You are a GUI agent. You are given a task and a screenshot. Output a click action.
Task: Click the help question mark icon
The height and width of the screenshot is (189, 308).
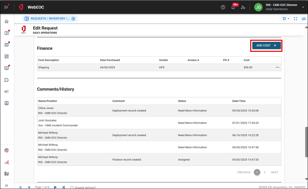[x=223, y=7]
